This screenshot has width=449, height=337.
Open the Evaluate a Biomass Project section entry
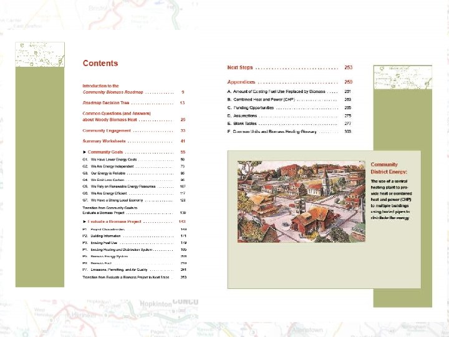134,222
